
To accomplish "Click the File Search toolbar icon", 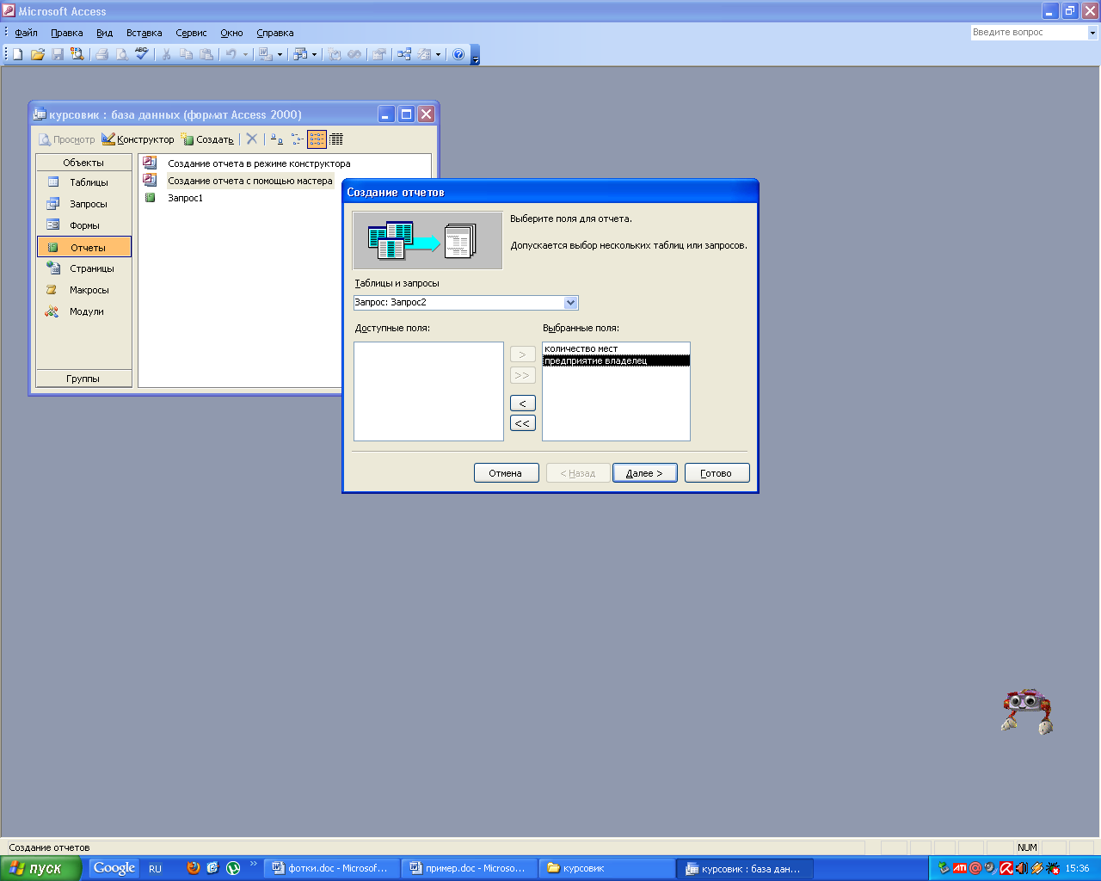I will 77,54.
